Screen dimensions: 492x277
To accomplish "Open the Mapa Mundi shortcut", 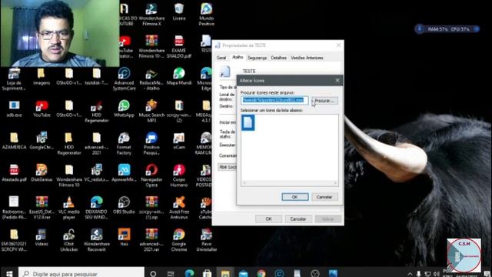I will click(179, 76).
